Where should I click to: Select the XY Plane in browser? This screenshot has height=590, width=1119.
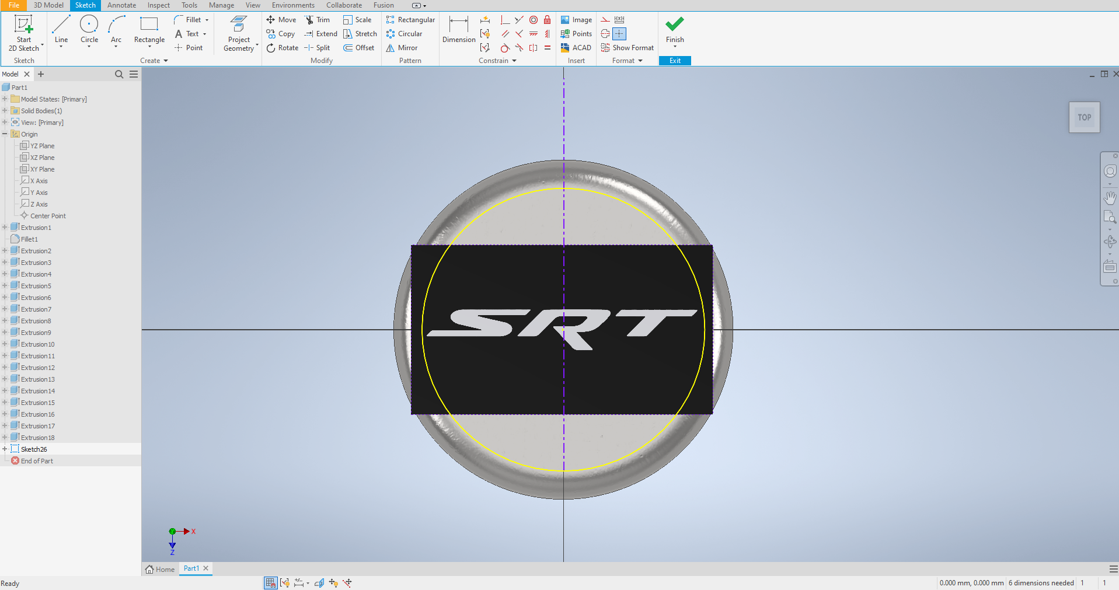point(37,169)
